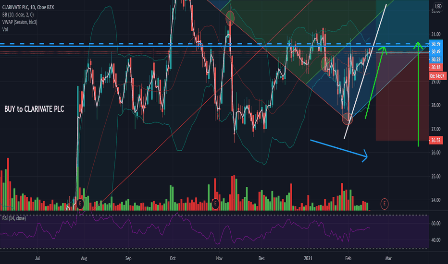Click the Mar label on time axis
This screenshot has width=448, height=264.
coord(388,258)
